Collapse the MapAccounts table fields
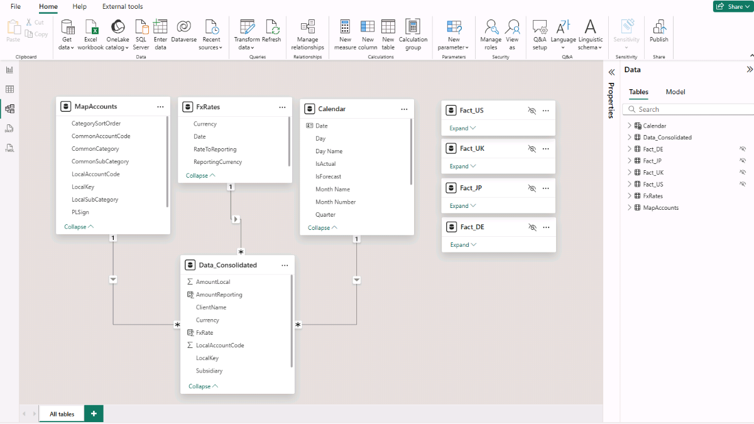The image size is (754, 424). tap(79, 227)
